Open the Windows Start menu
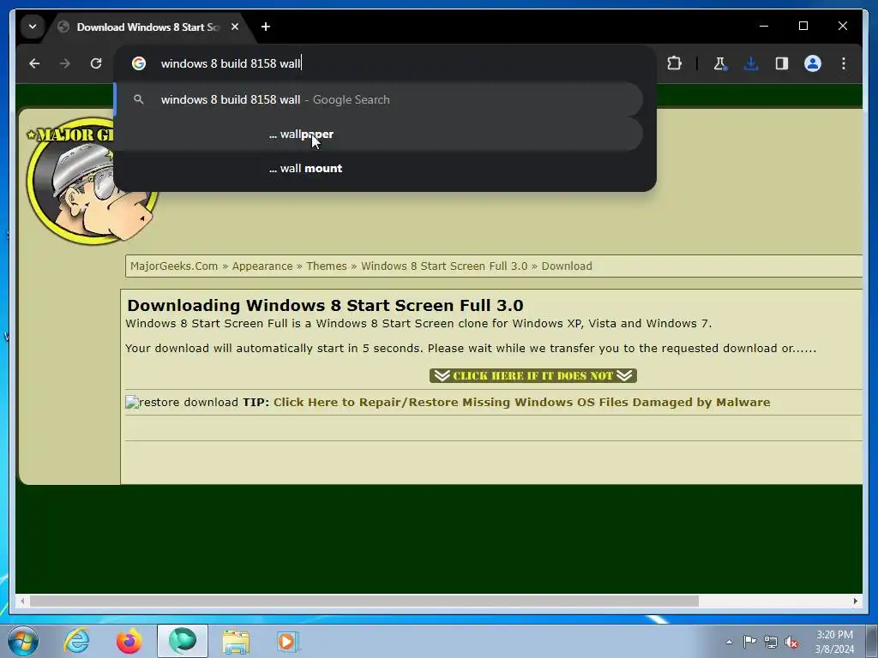The width and height of the screenshot is (878, 658). [23, 641]
